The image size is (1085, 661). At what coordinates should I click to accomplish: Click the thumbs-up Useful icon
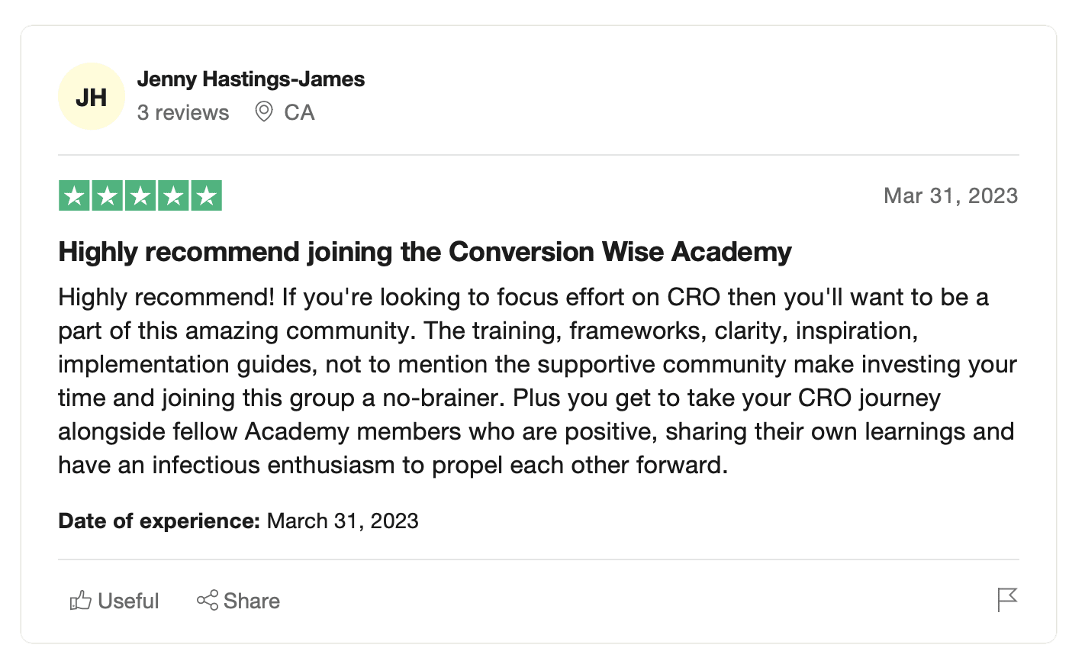[x=80, y=601]
